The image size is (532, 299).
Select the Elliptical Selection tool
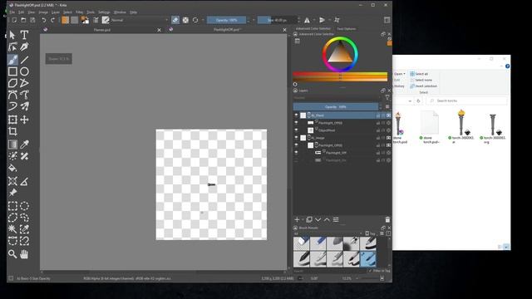tap(24, 206)
